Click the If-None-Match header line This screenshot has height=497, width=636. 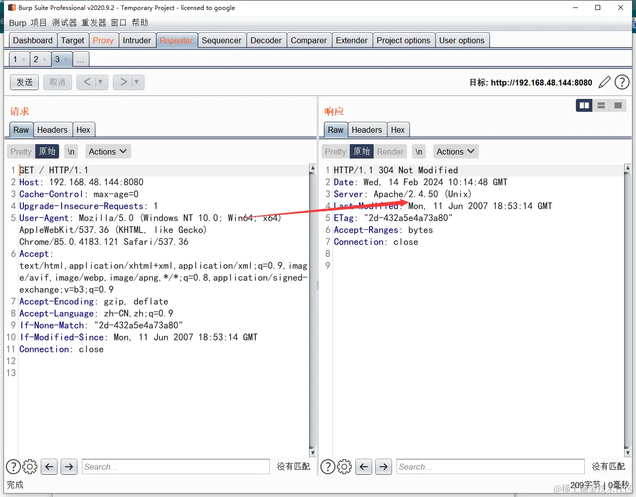[101, 326]
